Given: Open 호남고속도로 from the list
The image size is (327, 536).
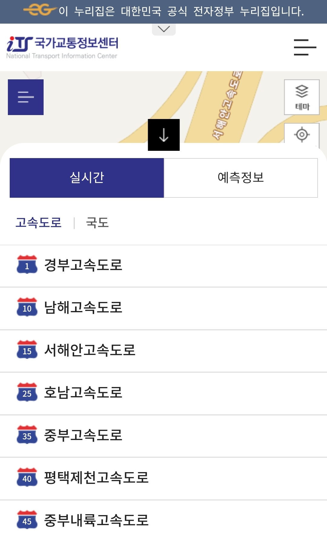Looking at the screenshot, I should [x=163, y=393].
